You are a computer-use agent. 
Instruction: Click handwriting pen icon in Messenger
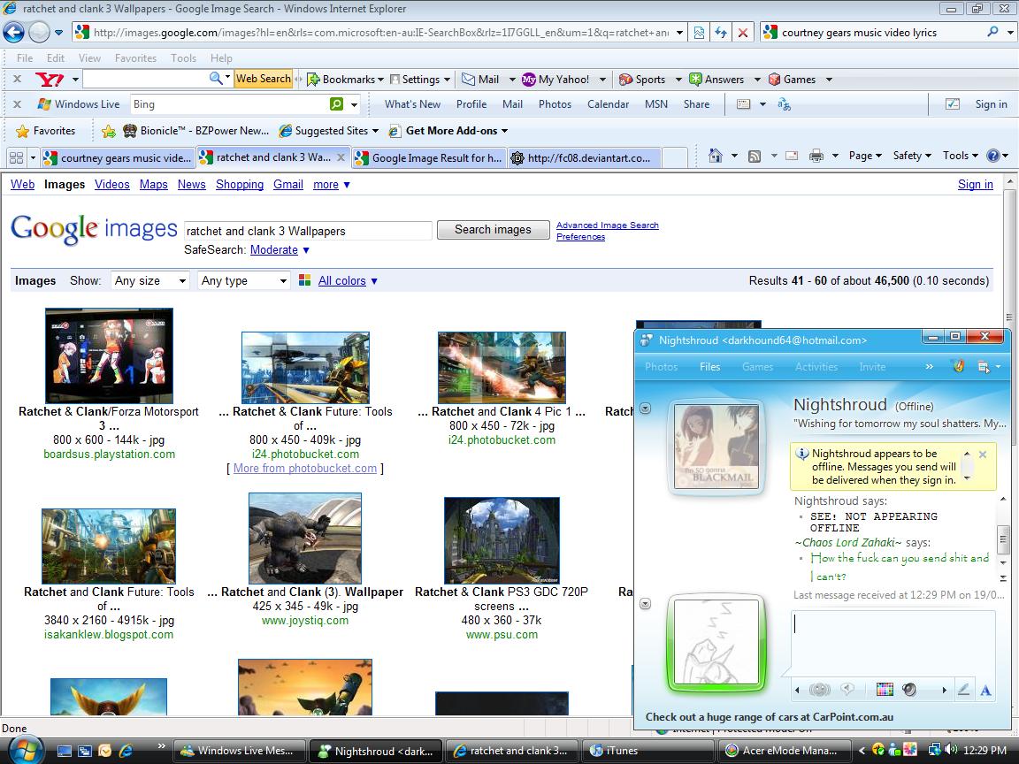click(x=963, y=690)
